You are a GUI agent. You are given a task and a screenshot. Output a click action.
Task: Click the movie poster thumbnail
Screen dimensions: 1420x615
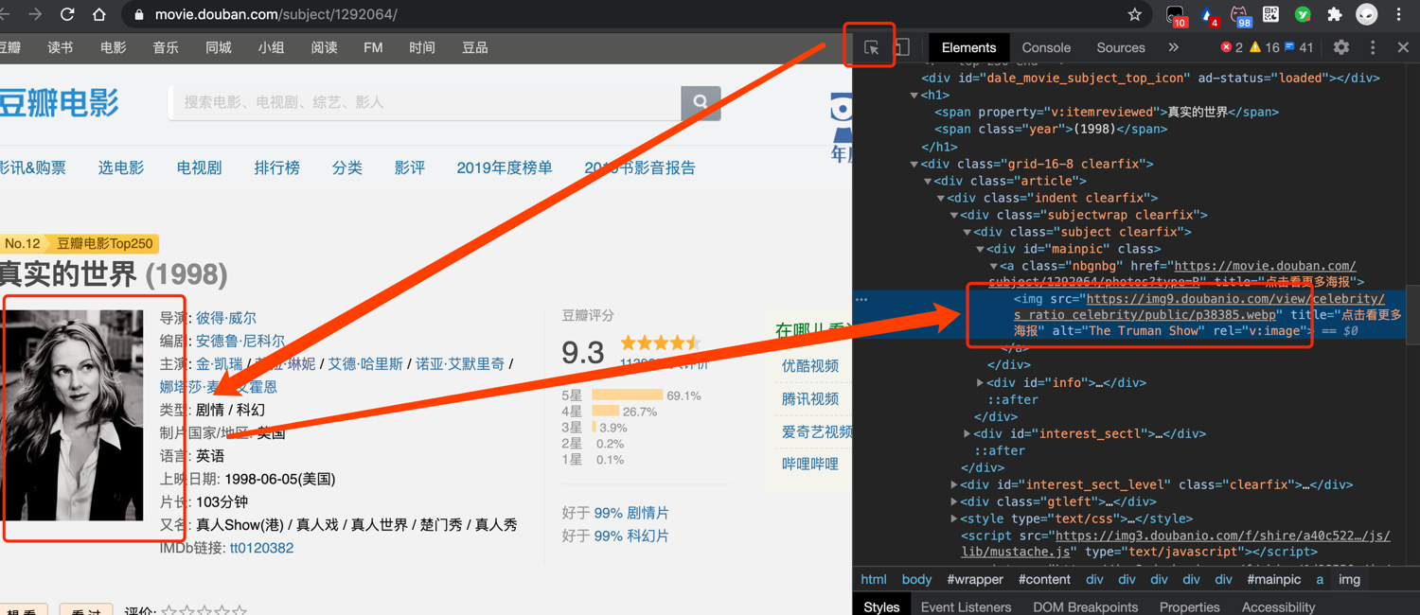[x=73, y=415]
